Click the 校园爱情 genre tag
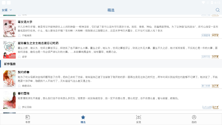Image resolution: width=222 pixels, height=125 pixels. point(206,36)
